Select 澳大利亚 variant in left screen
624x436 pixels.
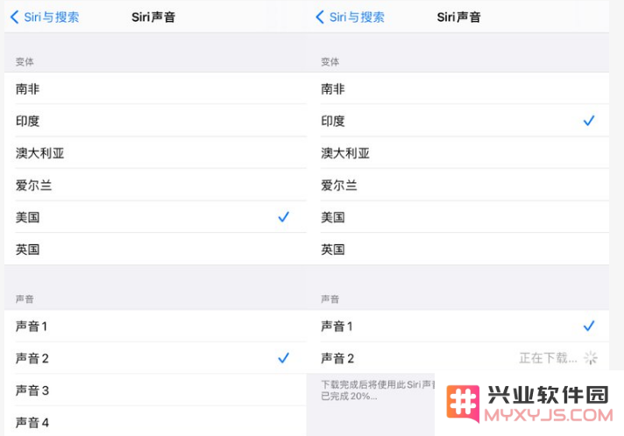tap(155, 153)
